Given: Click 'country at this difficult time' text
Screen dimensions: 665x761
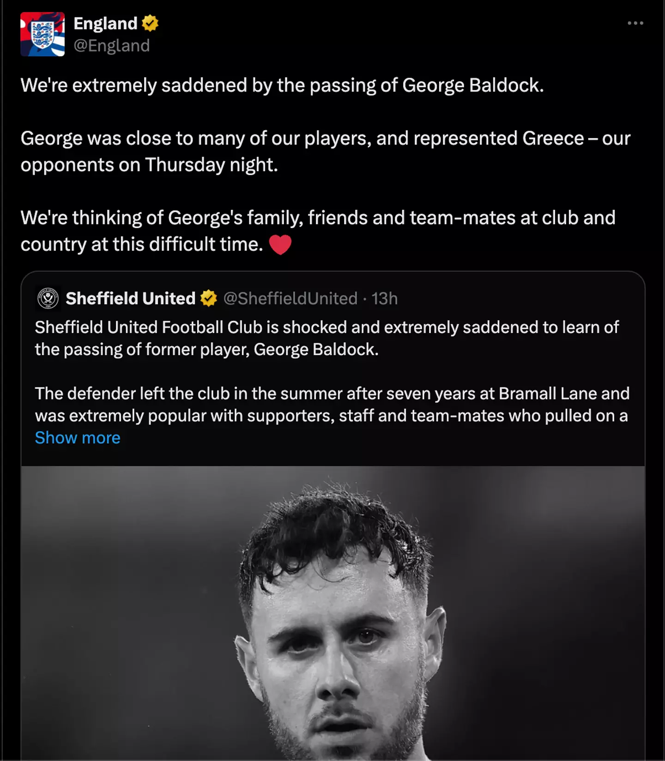Looking at the screenshot, I should (142, 244).
